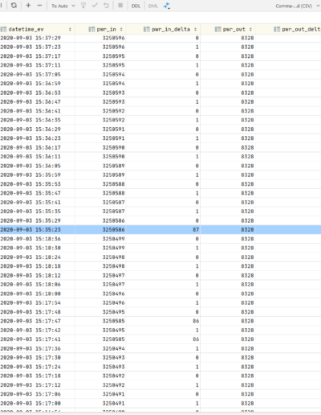Toggle sort arrows on the pwr_in column

click(x=121, y=29)
